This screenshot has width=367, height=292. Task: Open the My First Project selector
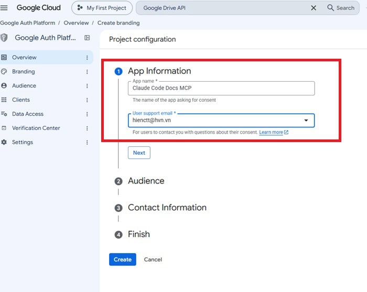(x=102, y=8)
